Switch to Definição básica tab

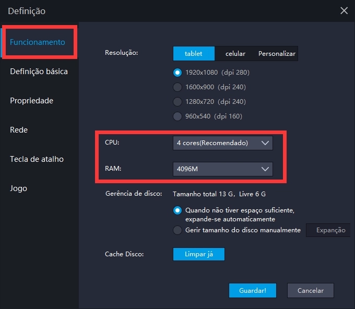(39, 72)
